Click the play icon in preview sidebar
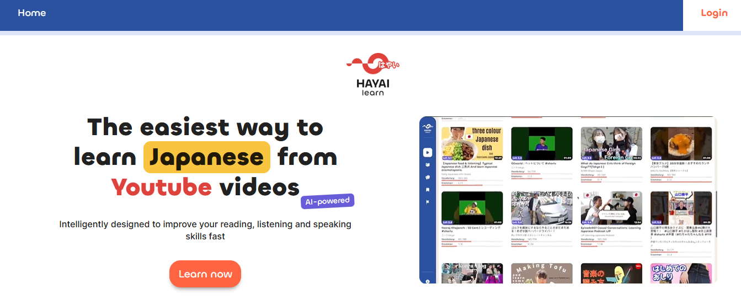 (428, 152)
